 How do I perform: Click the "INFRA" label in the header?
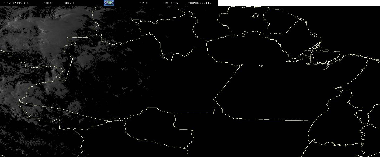(143, 3)
